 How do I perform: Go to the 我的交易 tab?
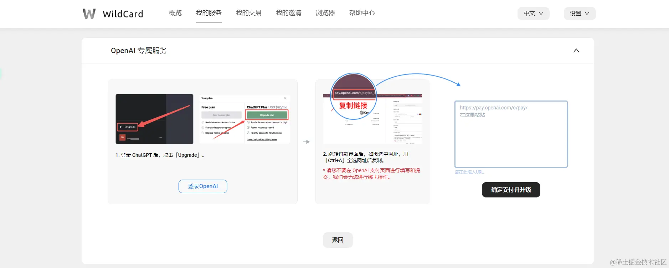(x=248, y=13)
